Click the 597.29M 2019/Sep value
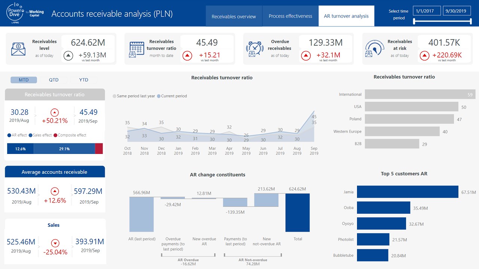 click(x=88, y=191)
